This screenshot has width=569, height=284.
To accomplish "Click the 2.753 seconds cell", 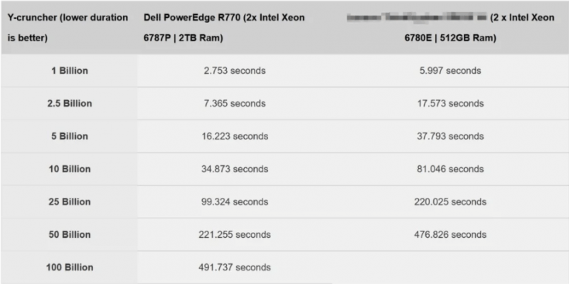I will pyautogui.click(x=235, y=70).
